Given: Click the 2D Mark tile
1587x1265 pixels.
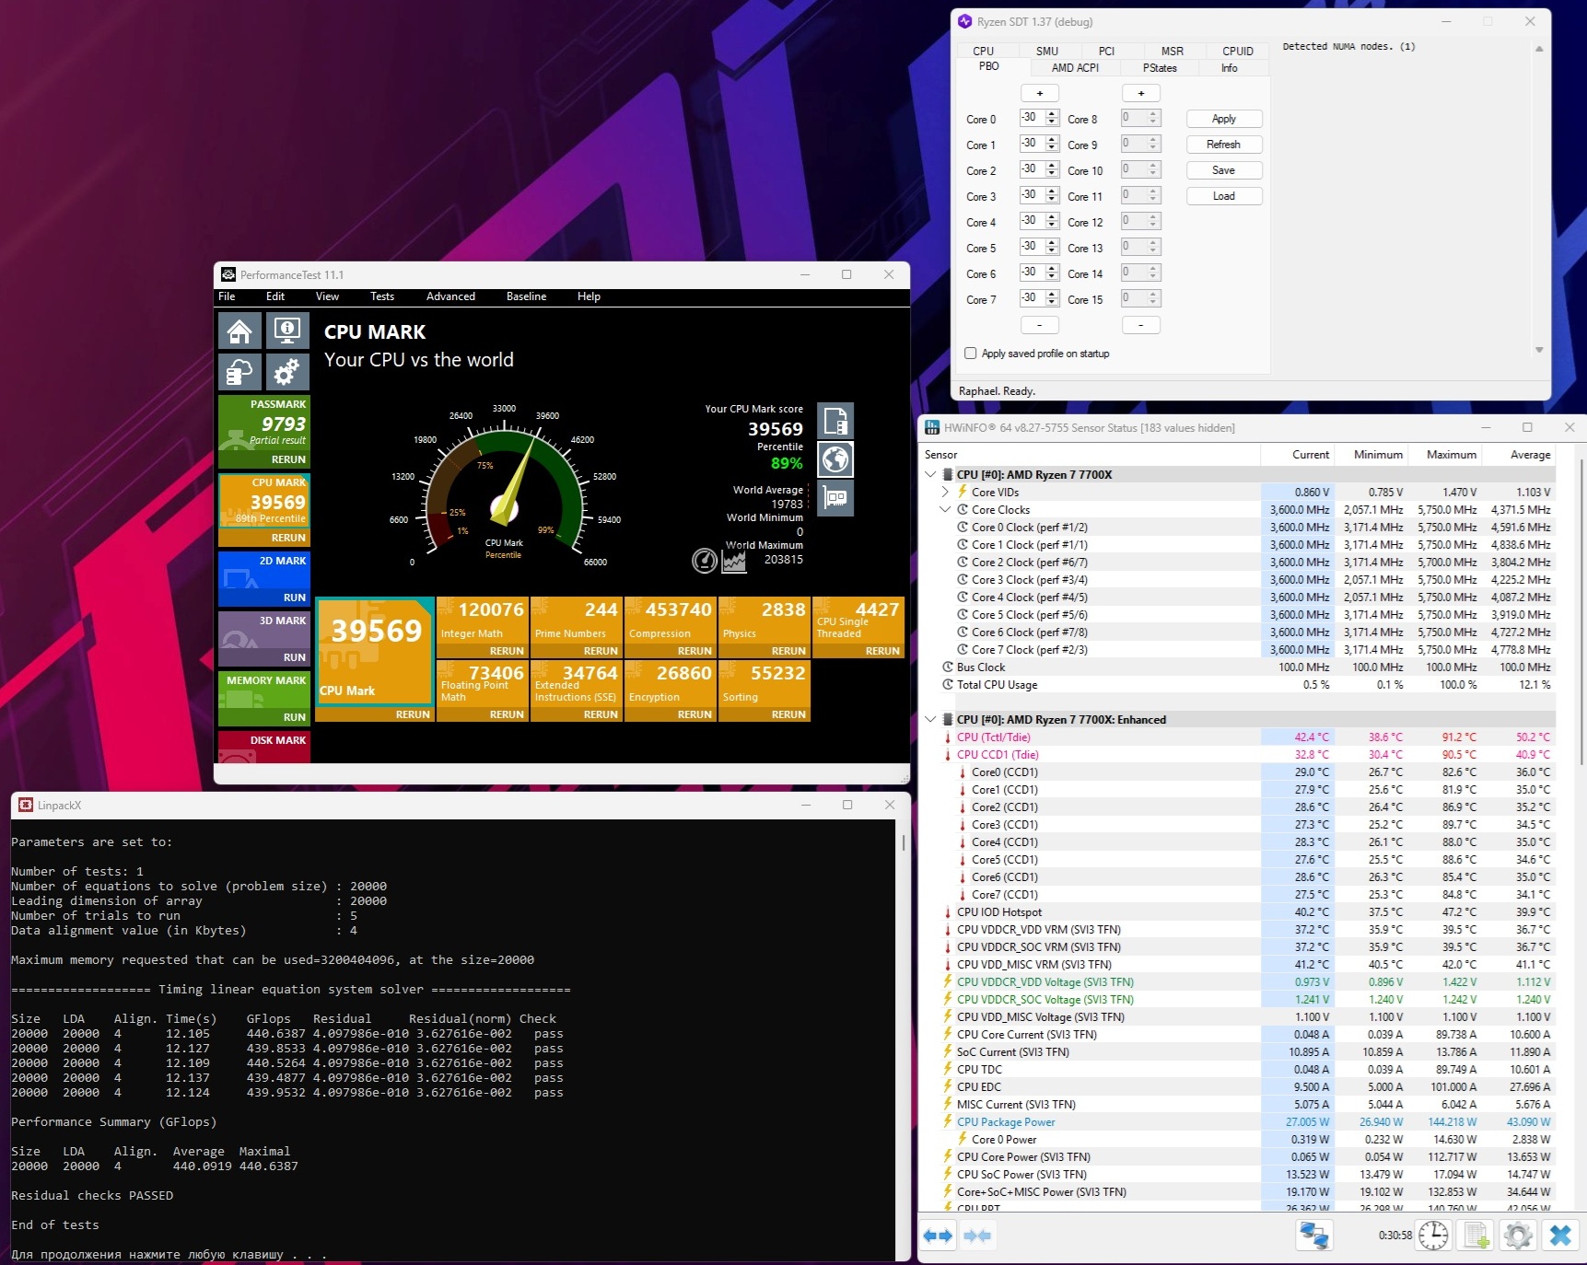Looking at the screenshot, I should coord(264,579).
